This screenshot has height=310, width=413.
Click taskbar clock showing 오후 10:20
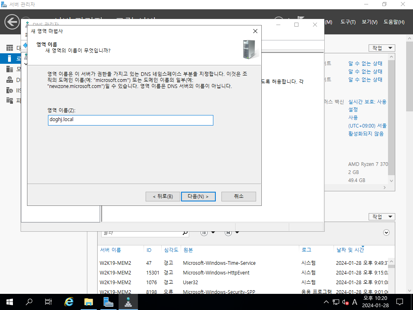[375, 302]
